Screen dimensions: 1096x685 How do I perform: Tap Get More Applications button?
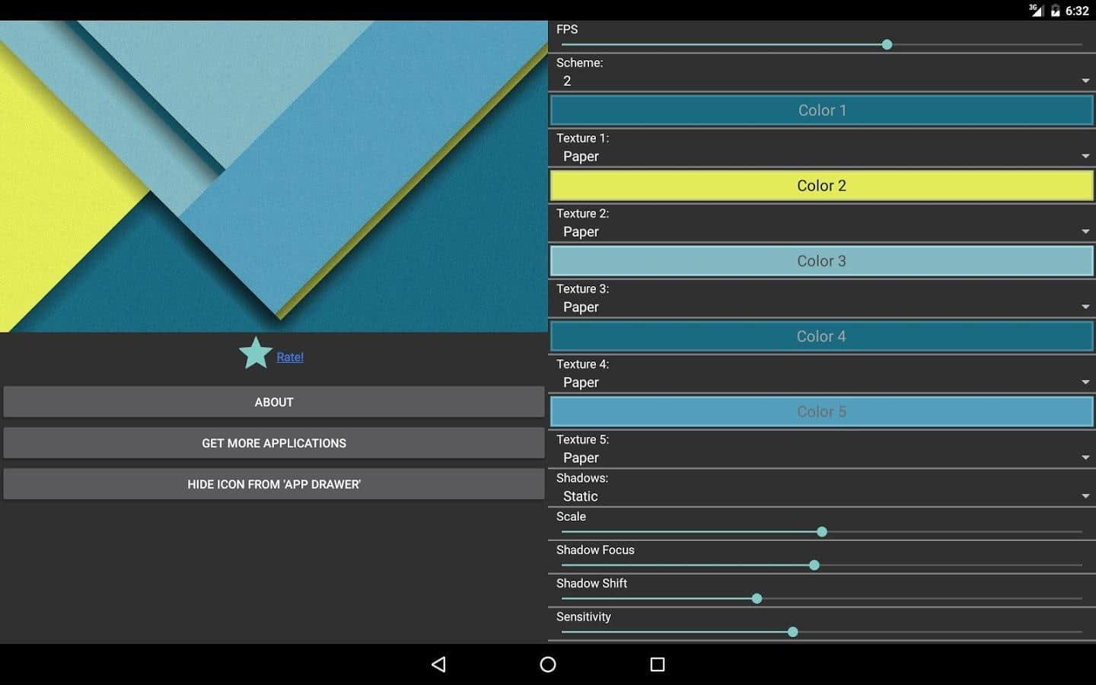tap(274, 443)
